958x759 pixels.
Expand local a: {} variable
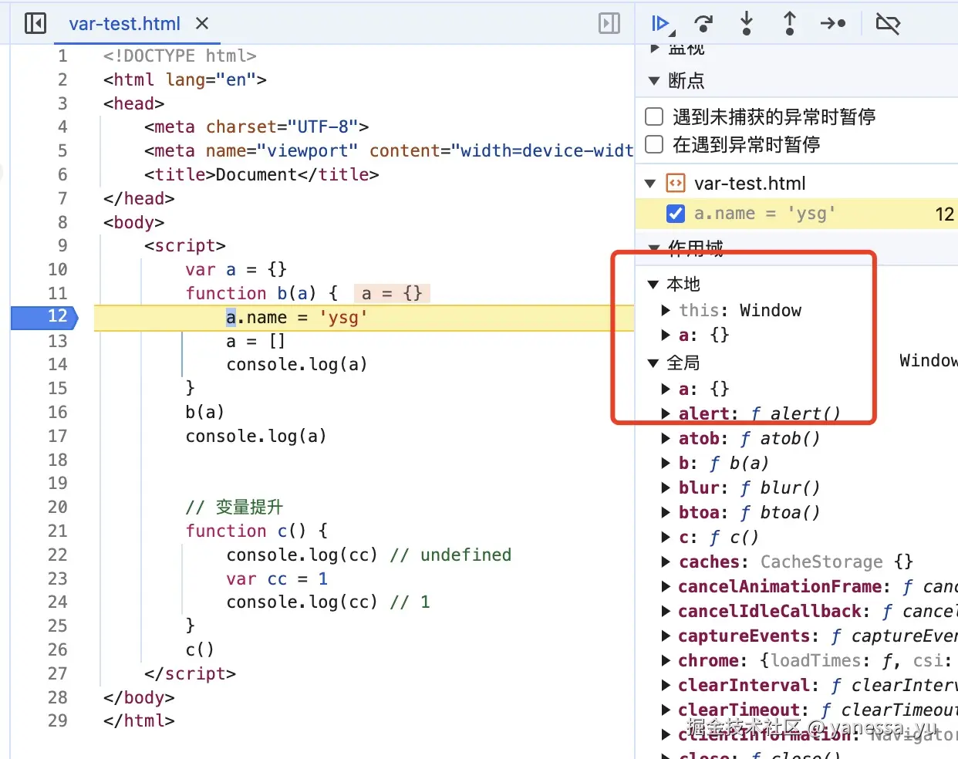pyautogui.click(x=666, y=335)
